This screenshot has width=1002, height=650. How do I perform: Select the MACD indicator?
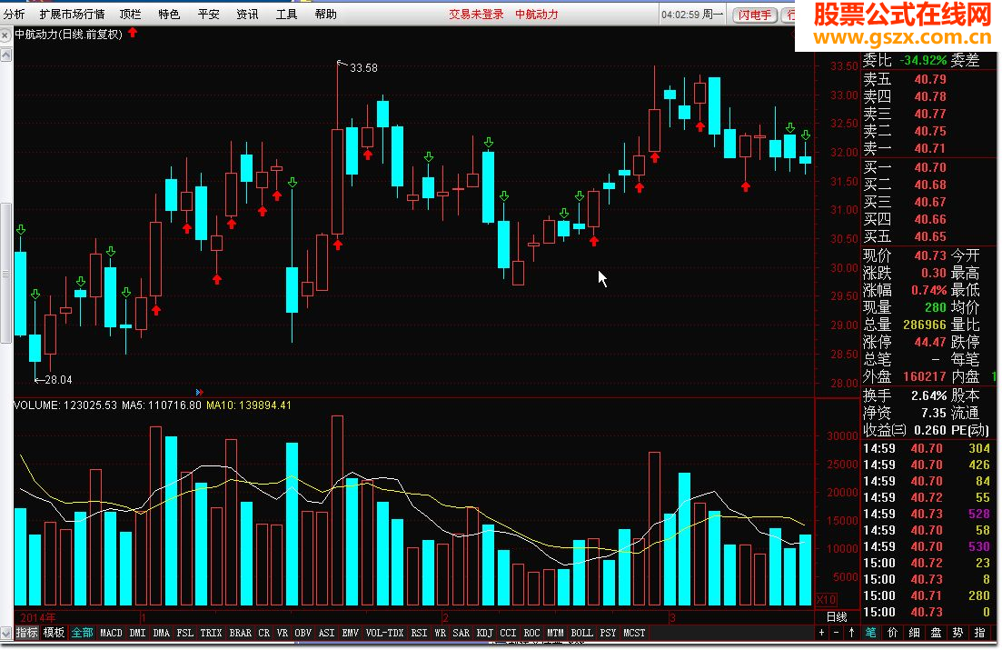coord(111,633)
